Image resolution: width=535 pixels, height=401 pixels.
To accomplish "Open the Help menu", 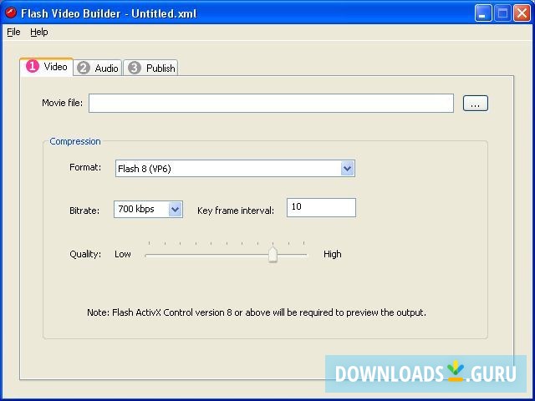I will [39, 32].
